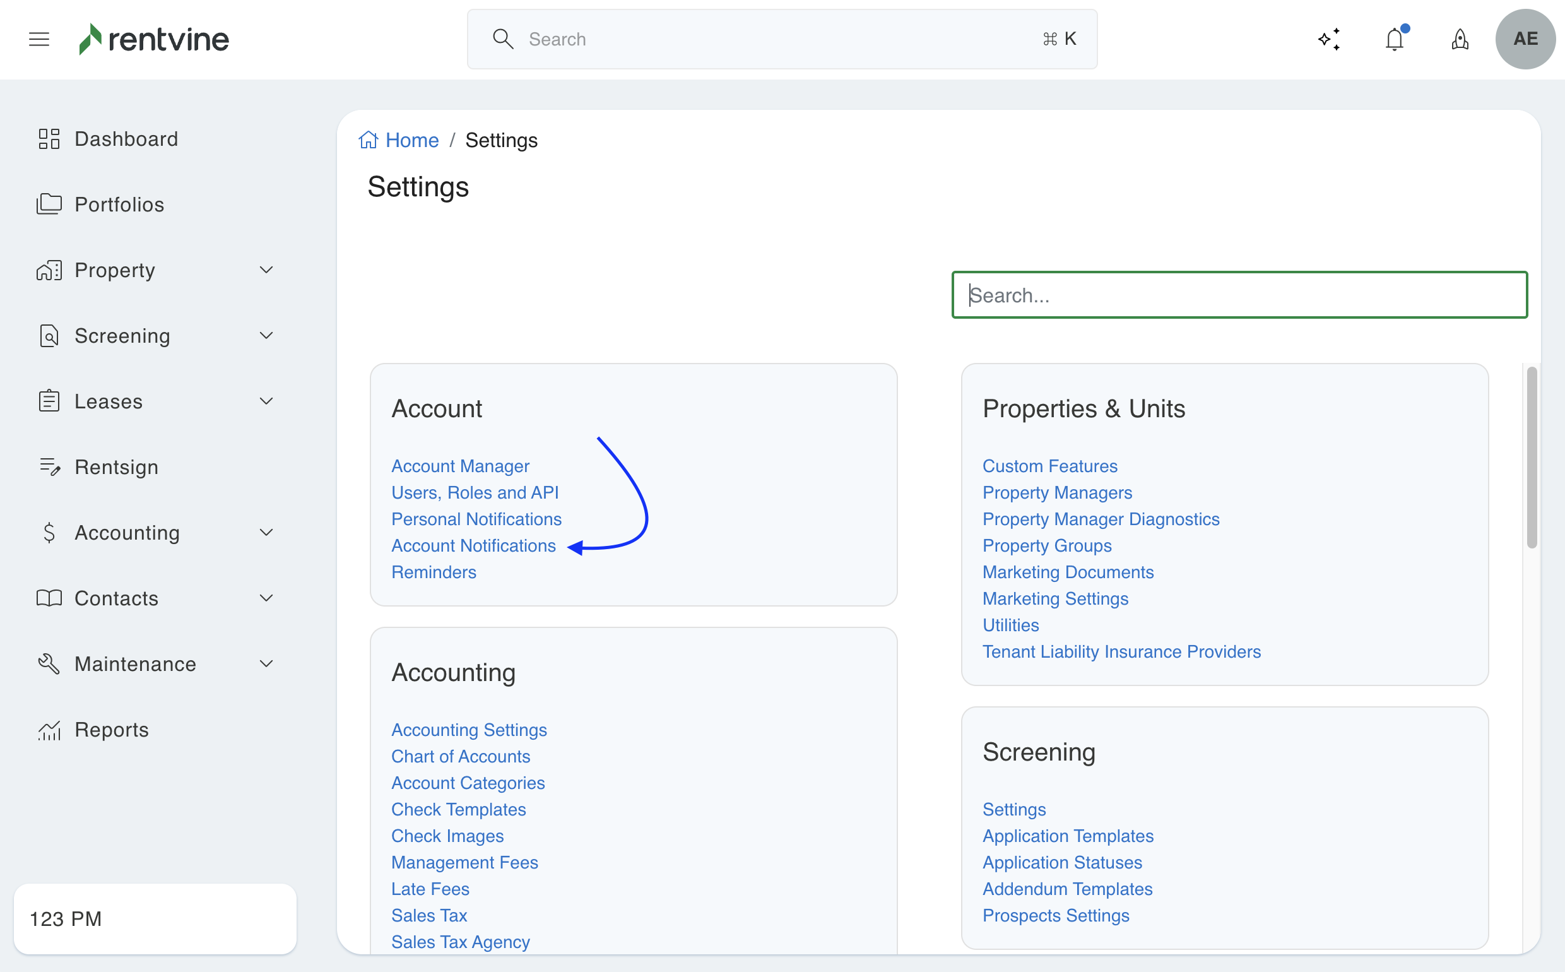This screenshot has width=1565, height=972.
Task: Expand the Screening sidebar chevron
Action: coord(266,336)
